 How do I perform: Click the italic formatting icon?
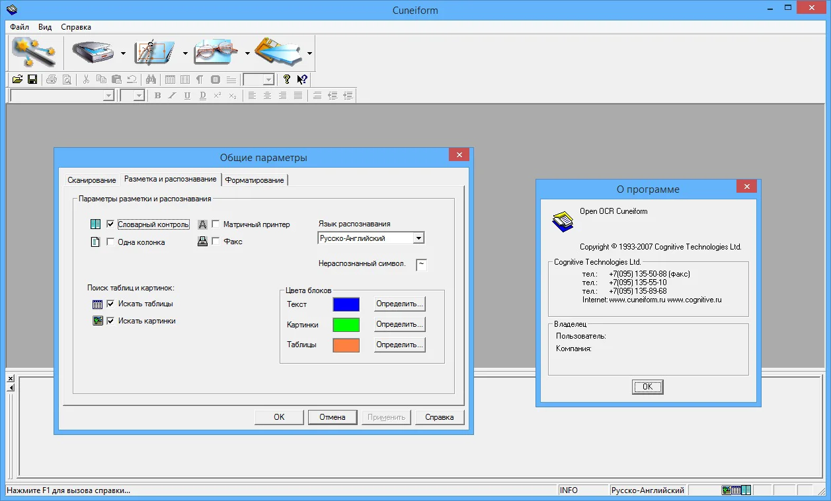[x=173, y=96]
